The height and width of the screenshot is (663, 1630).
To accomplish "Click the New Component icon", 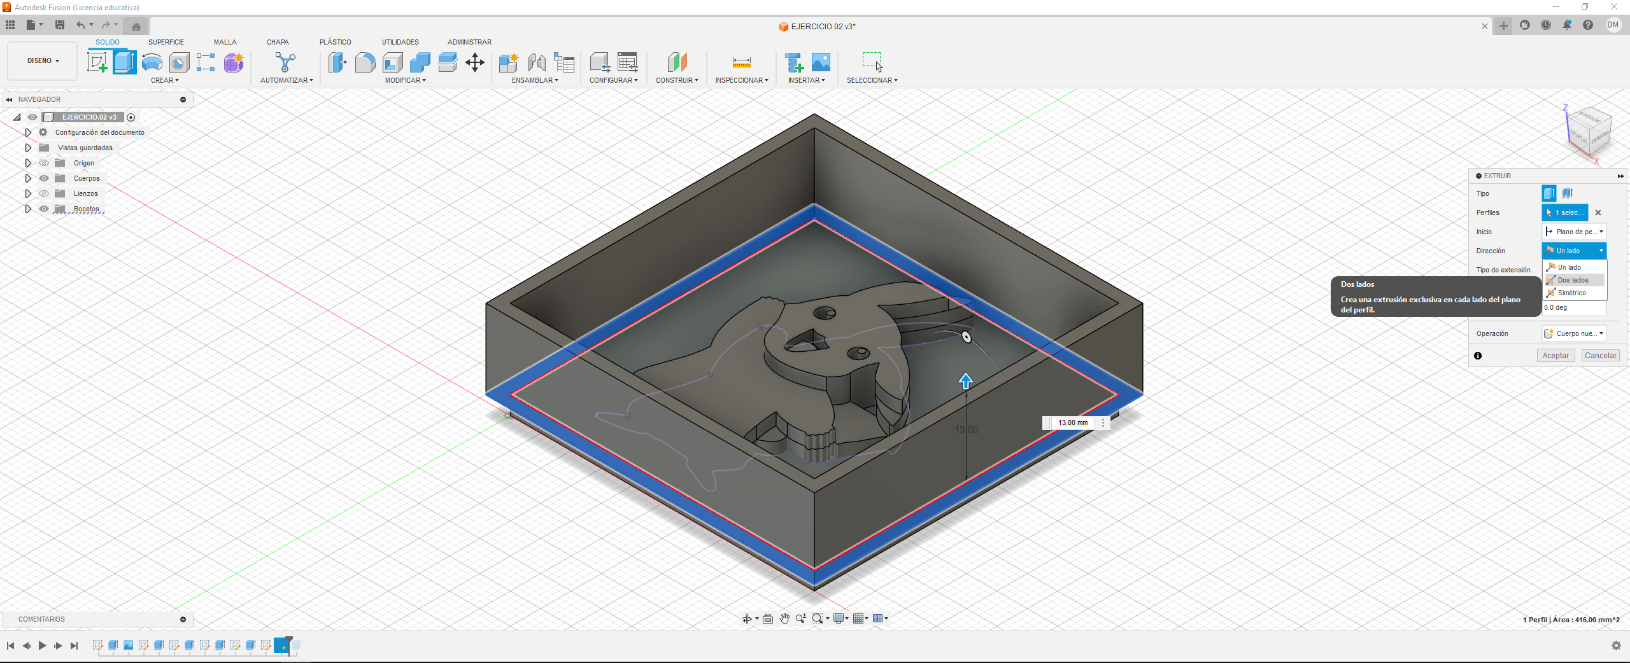I will pyautogui.click(x=508, y=62).
